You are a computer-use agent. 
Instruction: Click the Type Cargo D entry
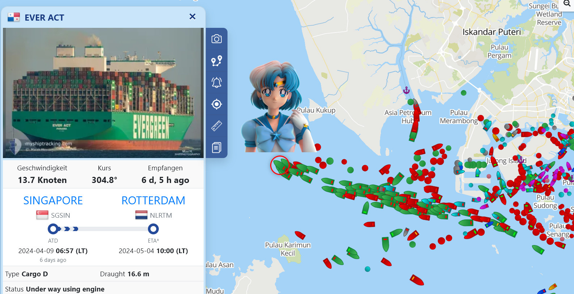(x=26, y=274)
